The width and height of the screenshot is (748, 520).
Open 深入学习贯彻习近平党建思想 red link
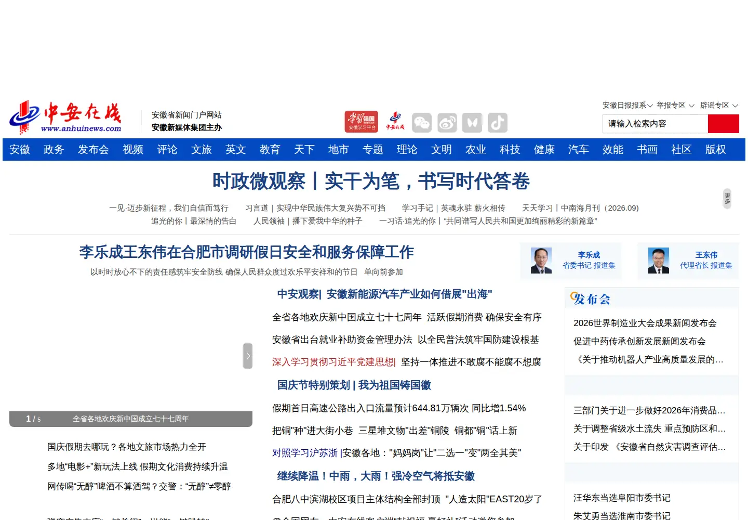pyautogui.click(x=333, y=362)
